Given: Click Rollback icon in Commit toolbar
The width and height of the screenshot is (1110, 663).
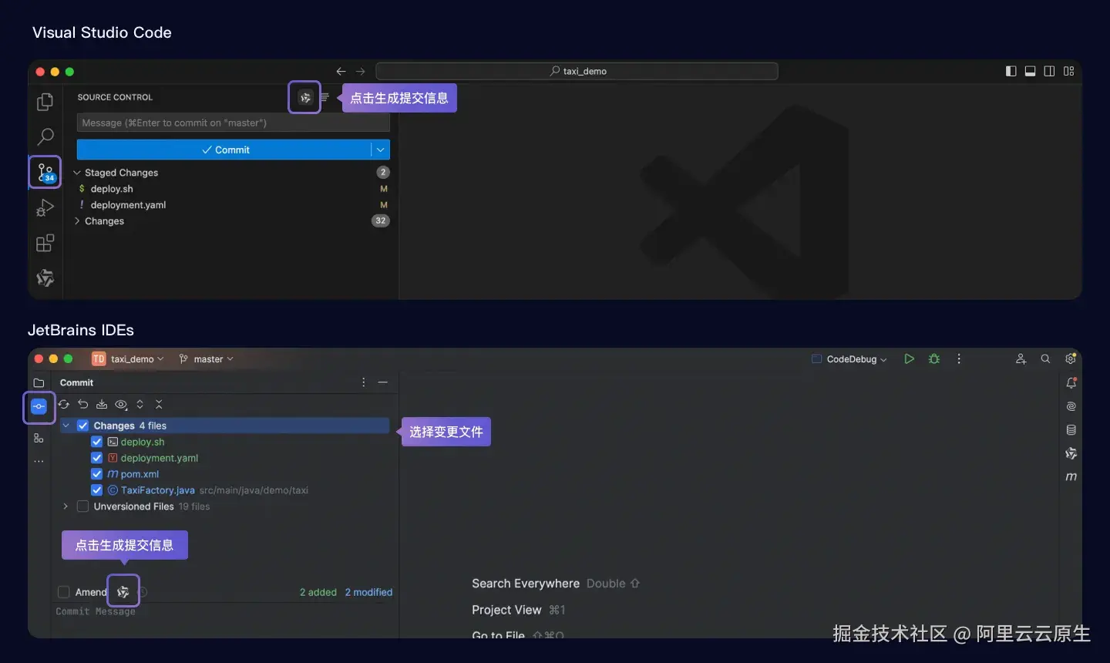Looking at the screenshot, I should click(83, 404).
